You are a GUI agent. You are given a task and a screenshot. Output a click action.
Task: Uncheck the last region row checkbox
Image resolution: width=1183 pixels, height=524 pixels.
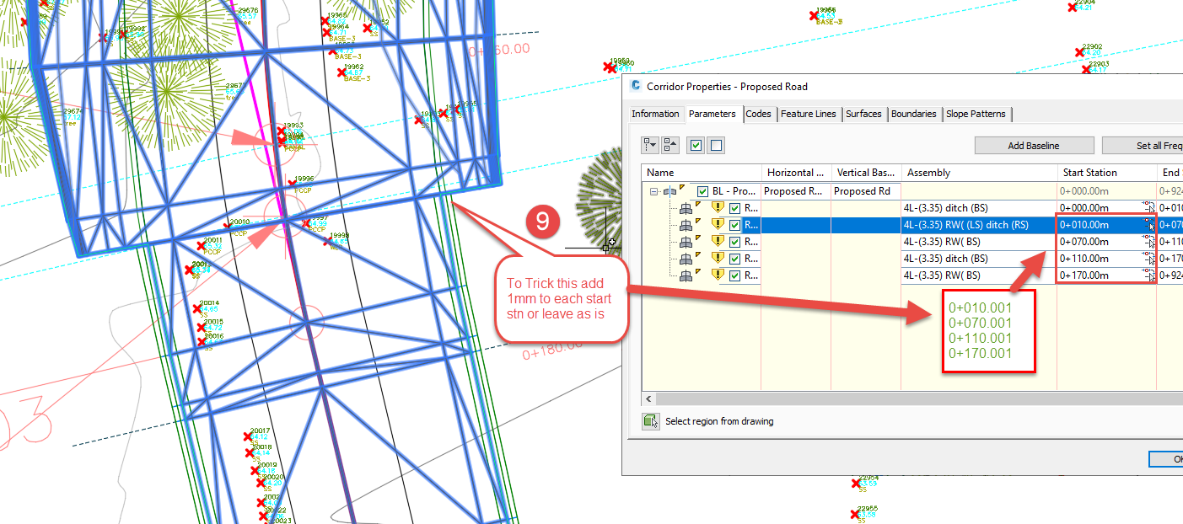tap(734, 275)
